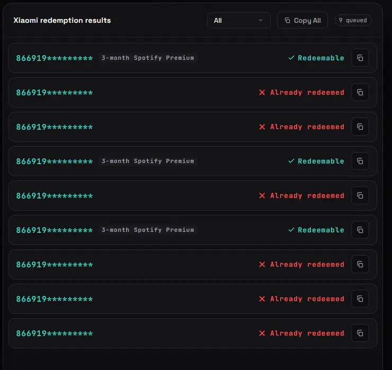Image resolution: width=392 pixels, height=370 pixels.
Task: Copy the eighth row's code
Action: coord(360,299)
